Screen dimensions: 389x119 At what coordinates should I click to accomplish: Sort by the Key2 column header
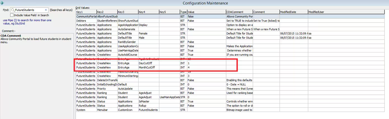107,12
